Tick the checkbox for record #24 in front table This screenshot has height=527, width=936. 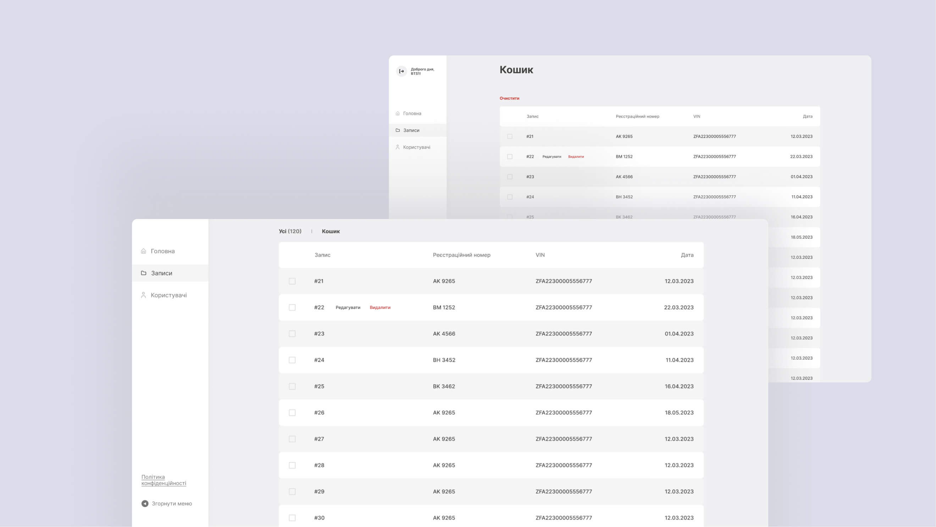pos(292,360)
